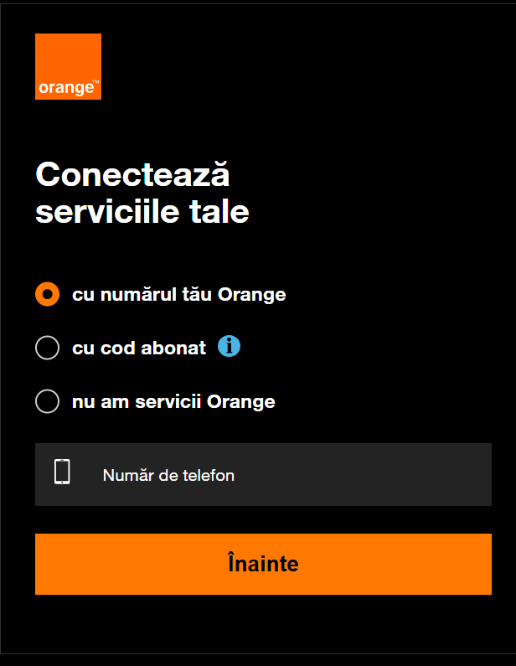This screenshot has height=666, width=516.
Task: Click the "nu am servicii Orange" label text
Action: click(173, 402)
